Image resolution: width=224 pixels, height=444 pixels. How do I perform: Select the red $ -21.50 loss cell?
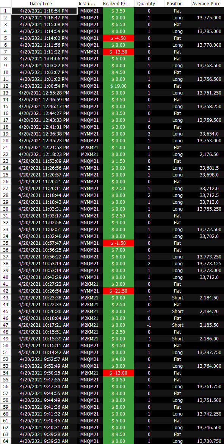(x=118, y=291)
